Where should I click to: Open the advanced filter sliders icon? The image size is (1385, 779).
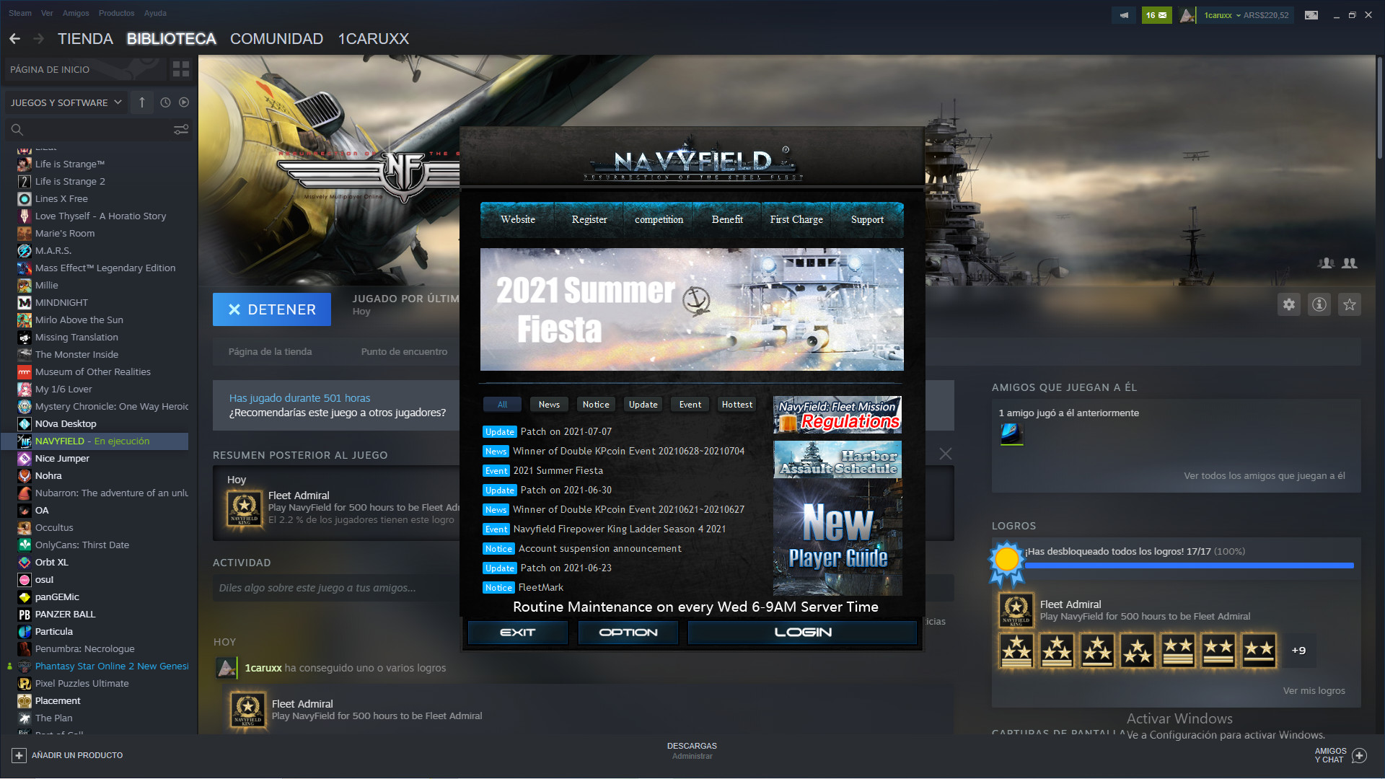181,129
